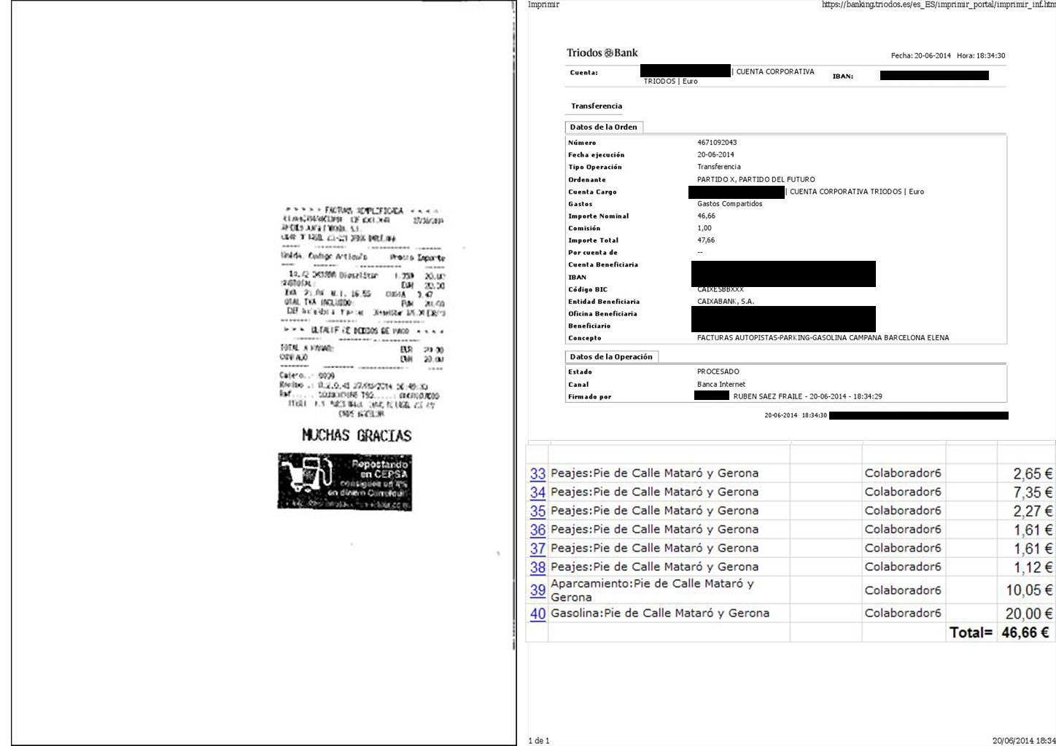The image size is (1056, 746).
Task: Select the Transferencia tab heading
Action: pyautogui.click(x=597, y=106)
